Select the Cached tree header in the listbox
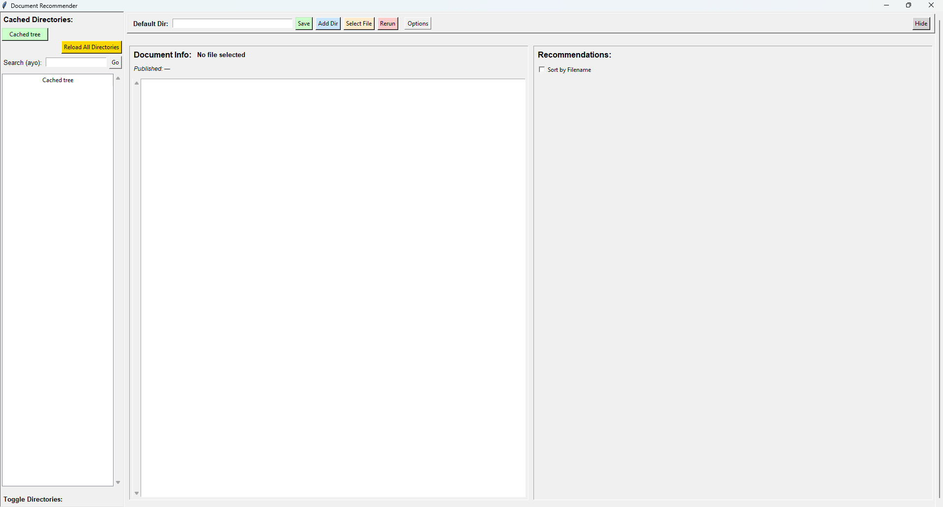Screen dimensions: 943x507 pos(58,80)
